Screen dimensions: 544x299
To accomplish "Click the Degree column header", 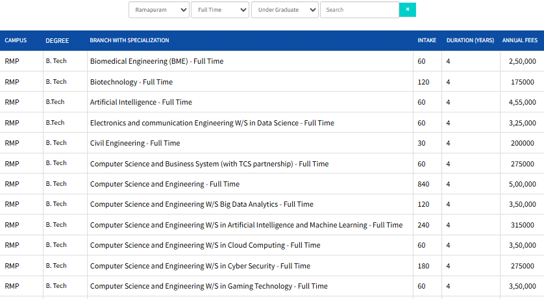I will click(57, 40).
